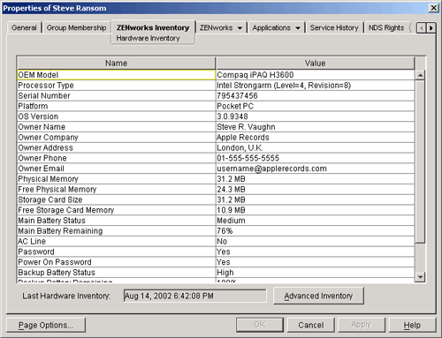
Task: Click the 3.0.9348 value
Action: pos(315,116)
